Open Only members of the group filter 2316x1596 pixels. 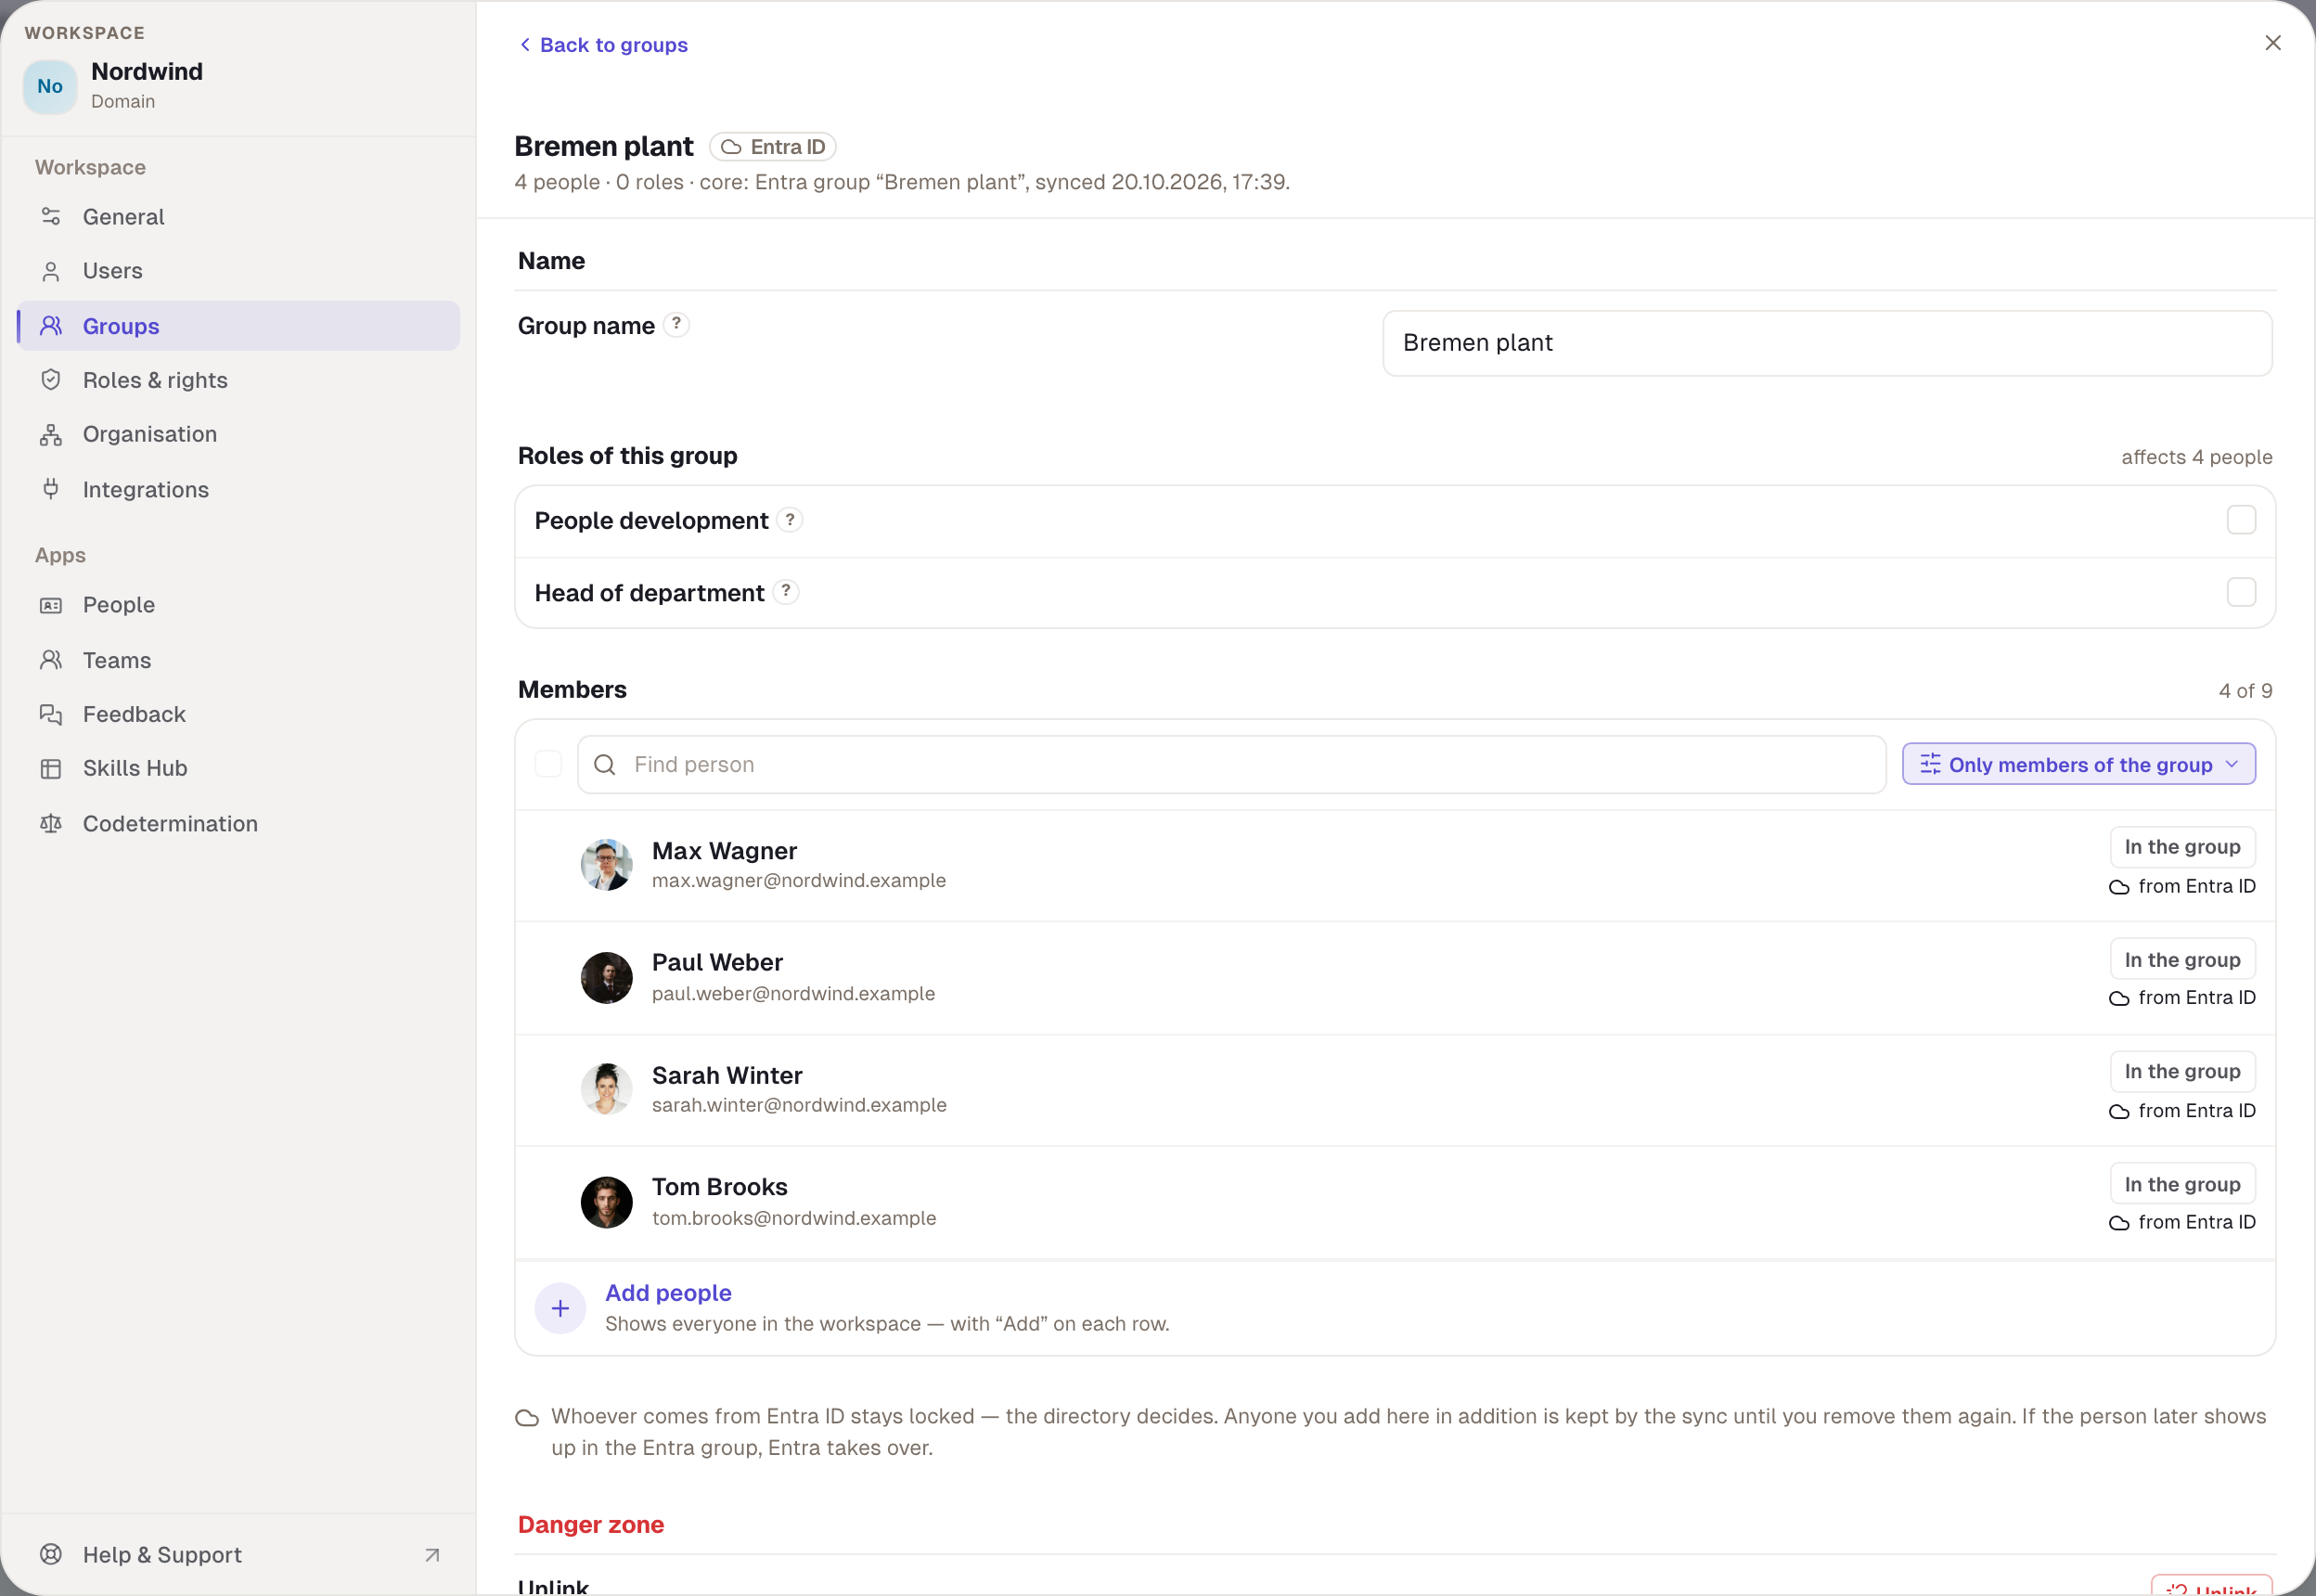click(x=2078, y=764)
